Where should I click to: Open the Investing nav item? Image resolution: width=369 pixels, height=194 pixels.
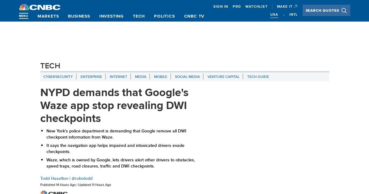coord(111,16)
